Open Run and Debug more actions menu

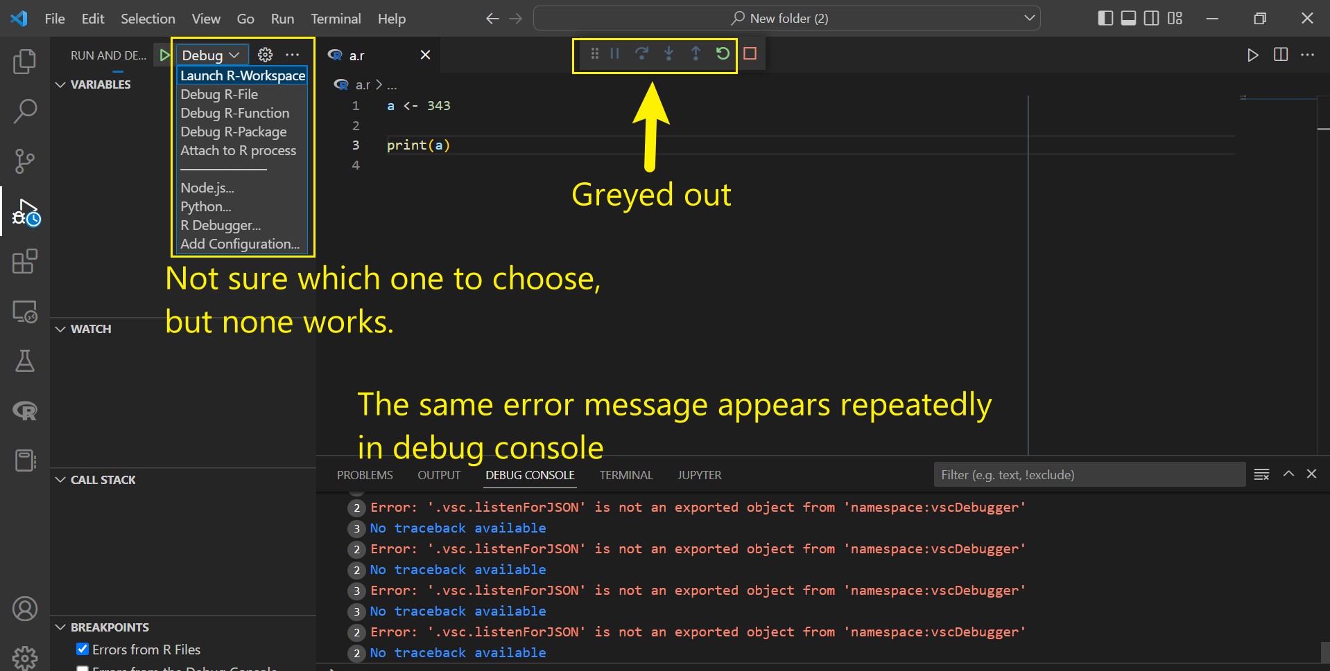293,55
